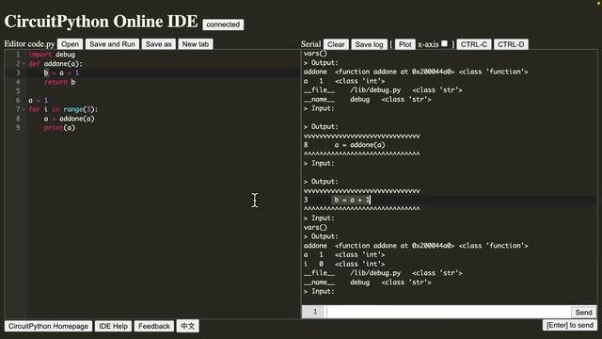Open the Plot view
The width and height of the screenshot is (602, 339).
tap(405, 44)
